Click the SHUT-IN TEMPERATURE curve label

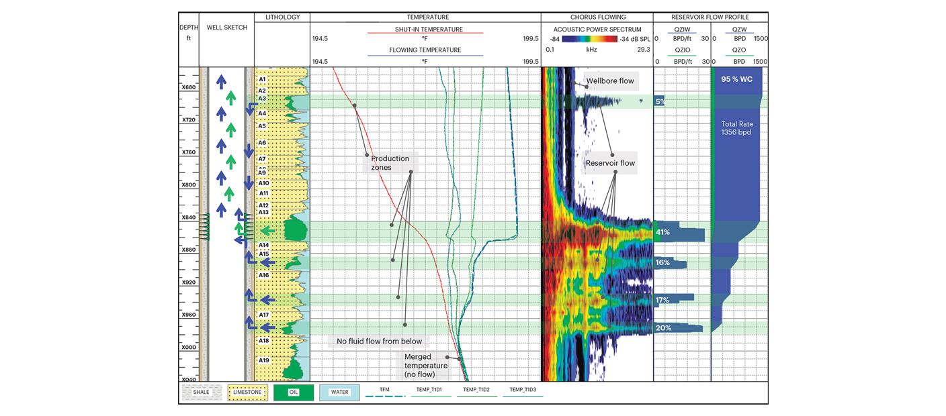pyautogui.click(x=425, y=29)
